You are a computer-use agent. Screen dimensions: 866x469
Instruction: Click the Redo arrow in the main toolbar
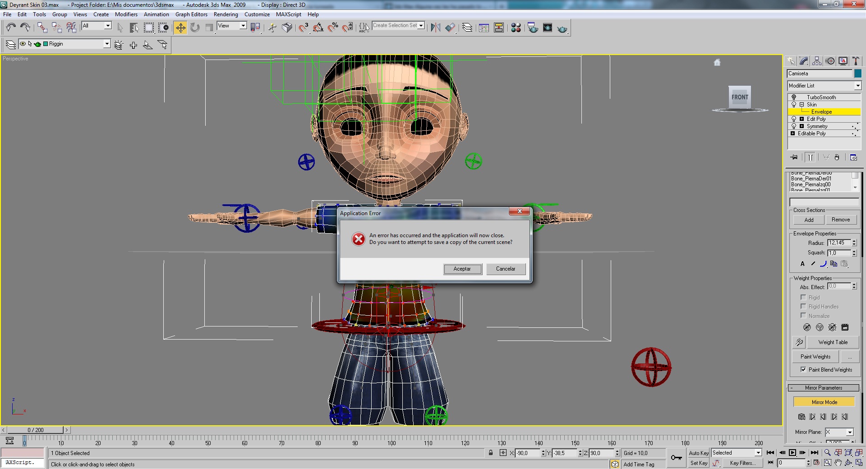(25, 28)
